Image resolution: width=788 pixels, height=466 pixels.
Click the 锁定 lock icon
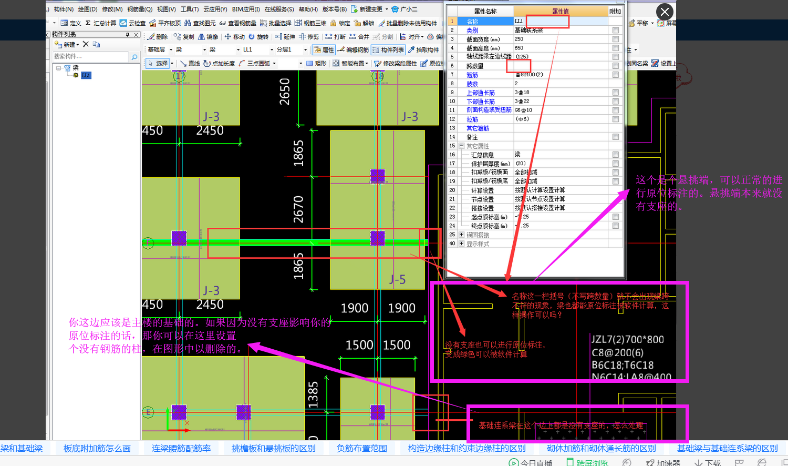pyautogui.click(x=333, y=23)
